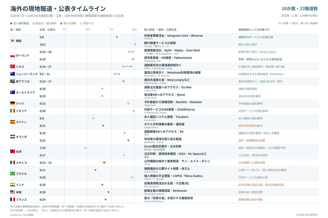The height and width of the screenshot is (218, 328).
Task: Click the 情報不足 legend item
Action: click(x=86, y=23)
